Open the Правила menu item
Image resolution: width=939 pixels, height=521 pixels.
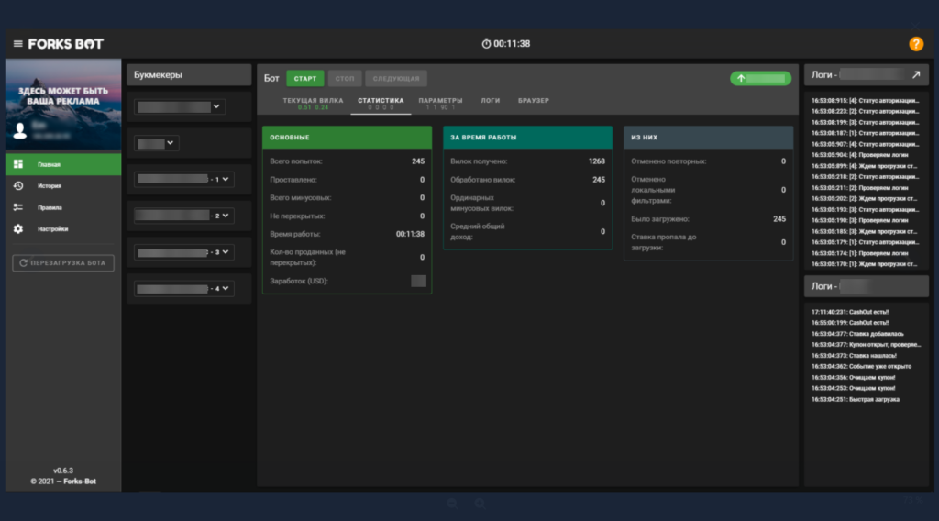tap(63, 207)
